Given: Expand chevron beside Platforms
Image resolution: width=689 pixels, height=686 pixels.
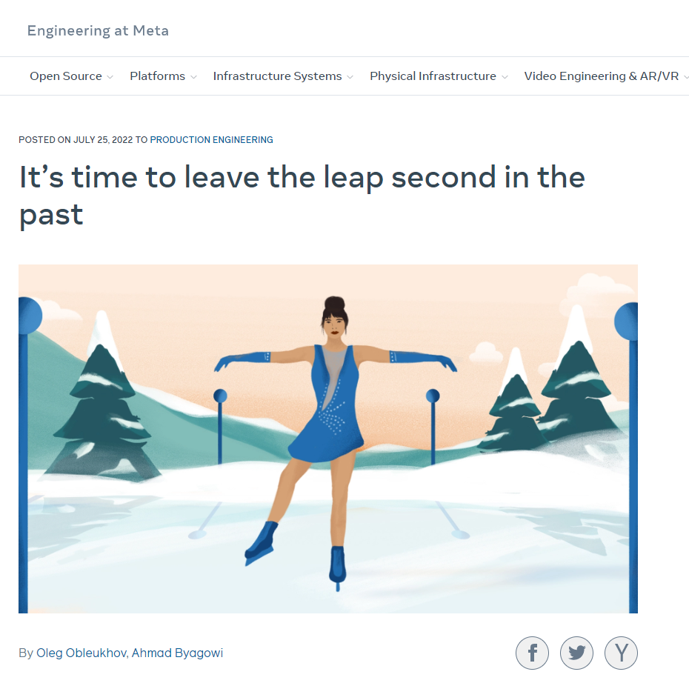Looking at the screenshot, I should 193,77.
